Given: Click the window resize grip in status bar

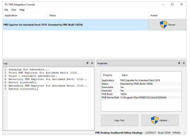Looking at the screenshot, I should (185, 133).
